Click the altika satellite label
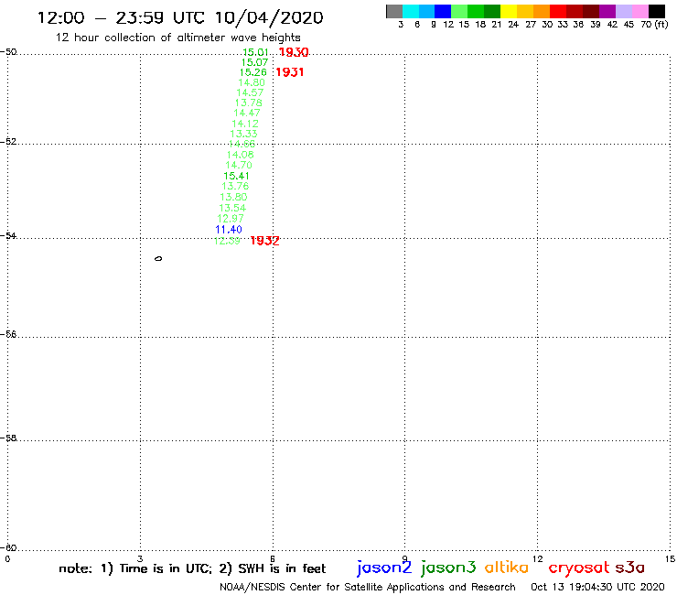Screen dimensions: 677x595 coord(507,568)
